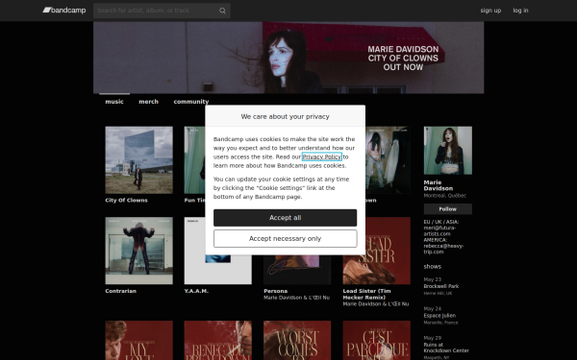Open the Renegade Breakdown album cover
This screenshot has height=360, width=577.
pyautogui.click(x=218, y=341)
